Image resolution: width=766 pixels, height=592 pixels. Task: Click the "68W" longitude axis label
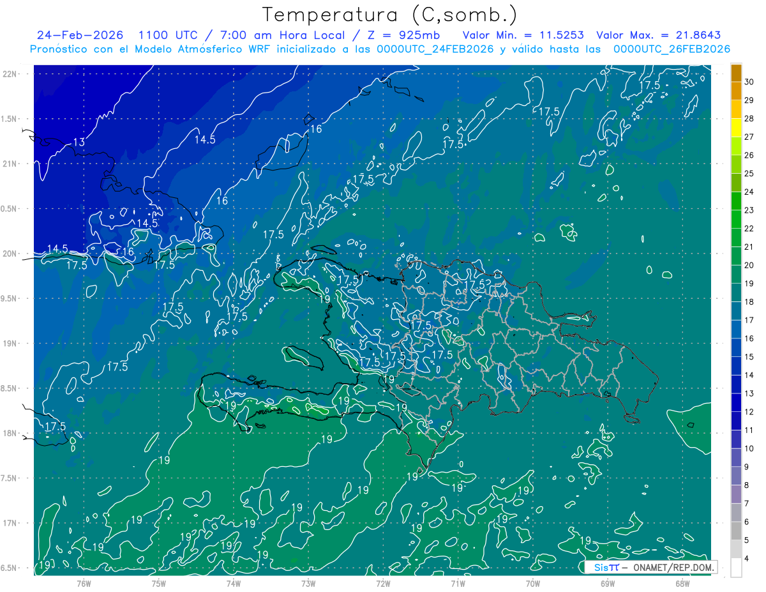click(x=682, y=584)
